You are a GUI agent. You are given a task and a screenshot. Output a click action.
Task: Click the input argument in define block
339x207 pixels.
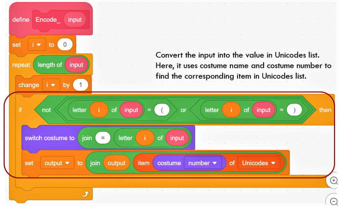74,20
